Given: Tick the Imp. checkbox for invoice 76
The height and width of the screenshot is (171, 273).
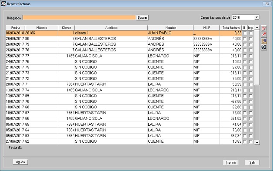Looking at the screenshot, I should pyautogui.click(x=251, y=62).
